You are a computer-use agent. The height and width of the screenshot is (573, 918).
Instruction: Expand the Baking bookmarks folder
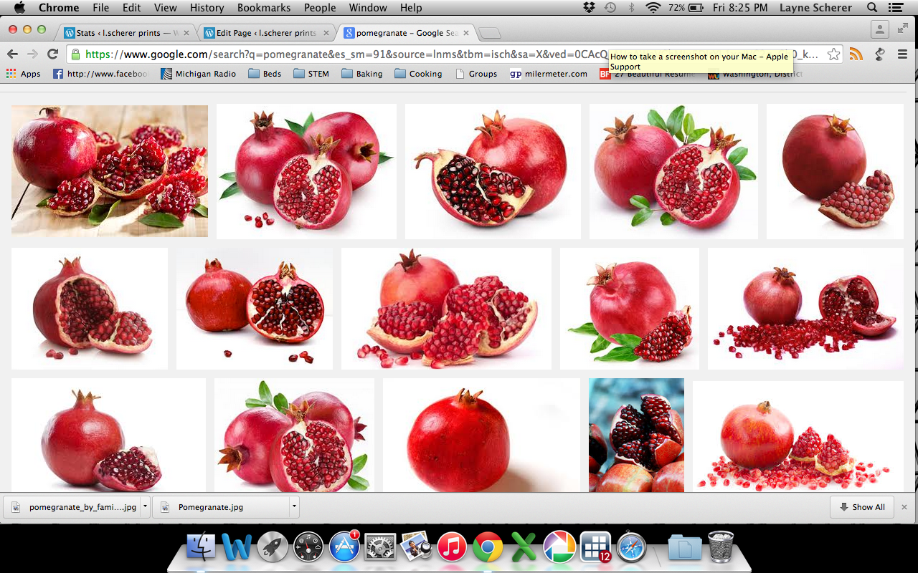[361, 74]
